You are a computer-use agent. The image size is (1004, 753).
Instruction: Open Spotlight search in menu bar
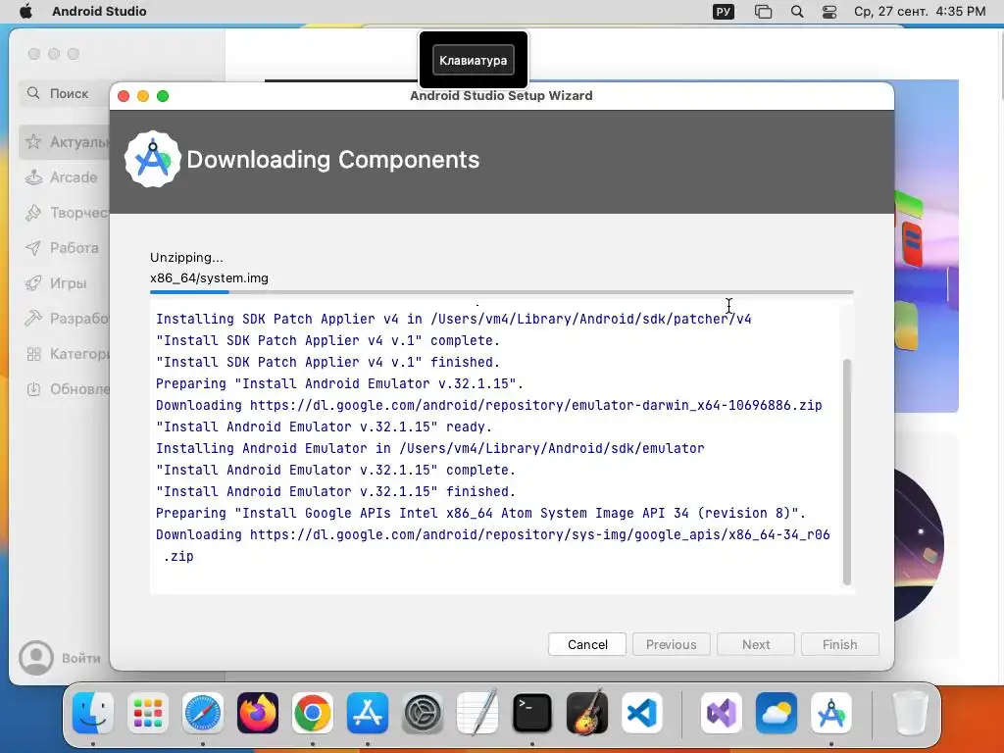click(797, 12)
